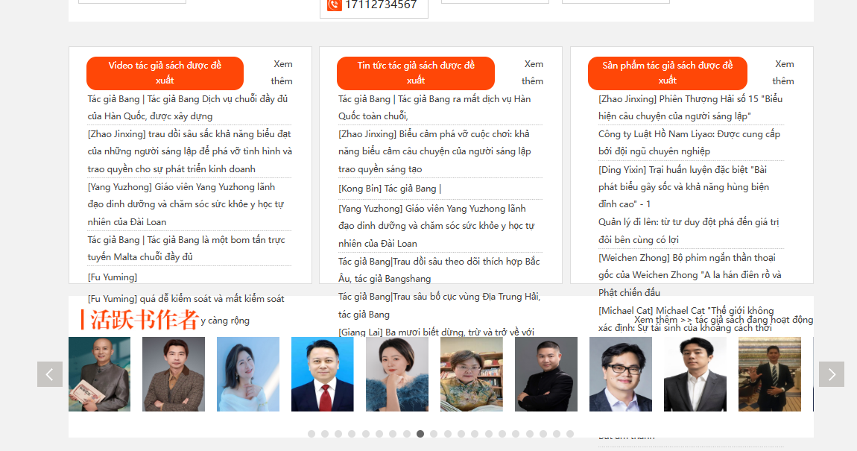Click the left carousel arrow
Image resolution: width=857 pixels, height=451 pixels.
pos(50,374)
